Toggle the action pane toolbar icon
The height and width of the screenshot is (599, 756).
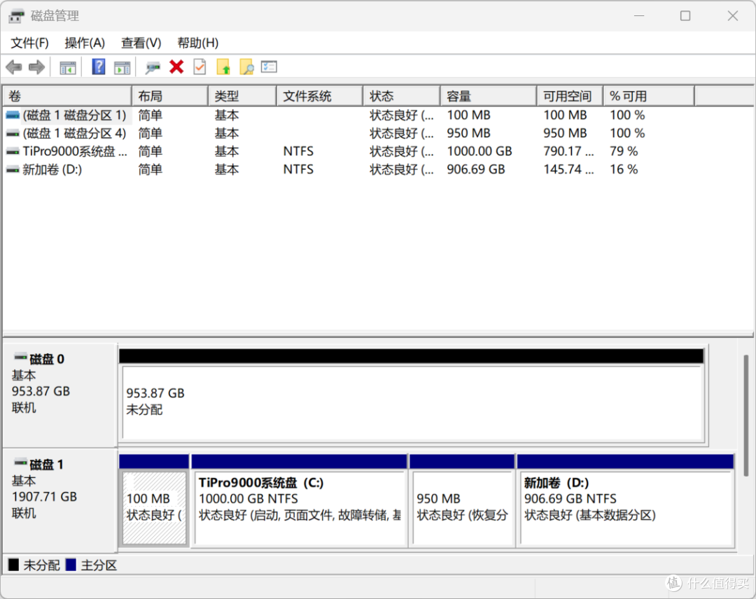[122, 67]
